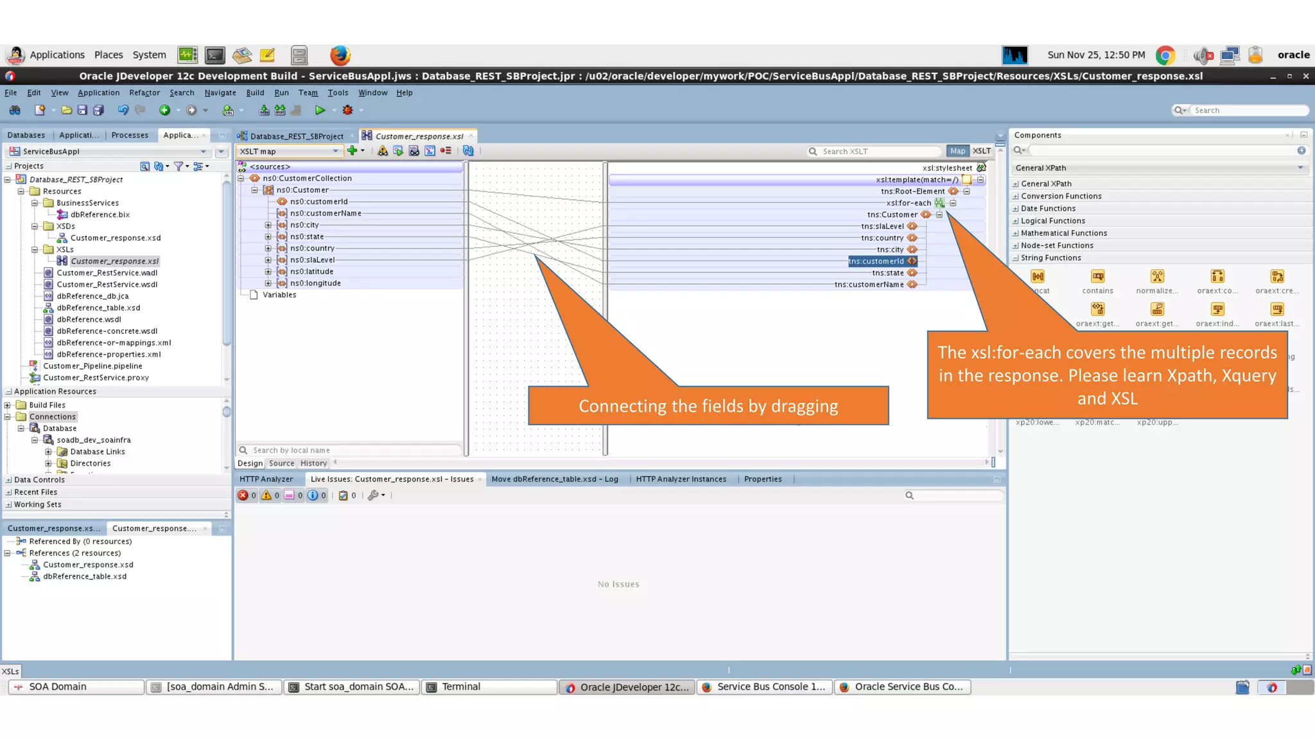Switch to the Databases panel tab
The image size is (1315, 740).
click(x=26, y=135)
